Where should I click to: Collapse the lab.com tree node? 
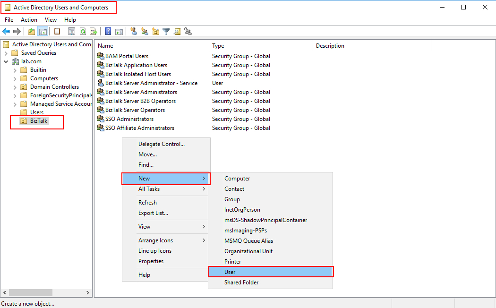tap(6, 62)
